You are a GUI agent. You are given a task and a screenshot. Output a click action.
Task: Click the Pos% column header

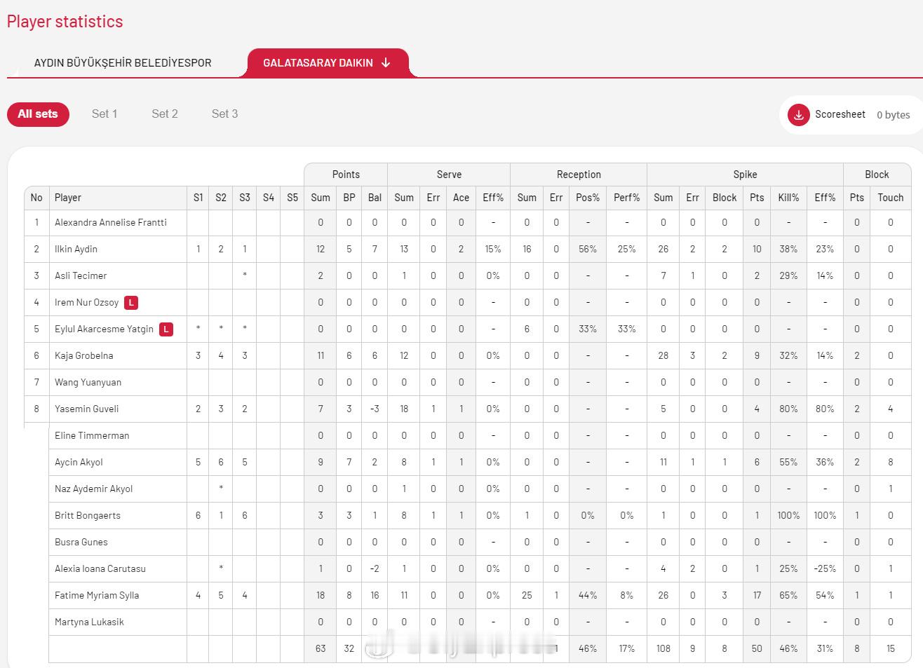pos(588,198)
